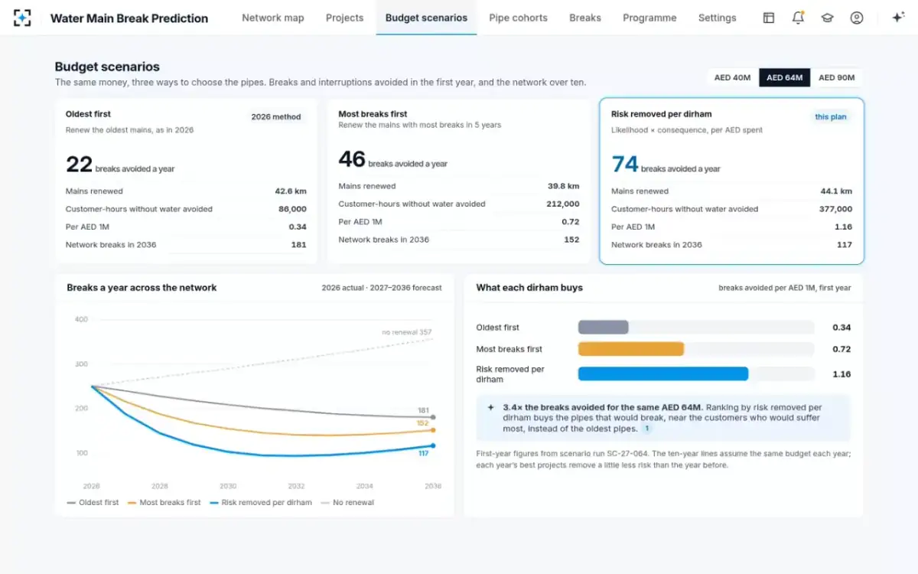Image resolution: width=918 pixels, height=574 pixels.
Task: Toggle the Oldest first legend series
Action: (93, 503)
